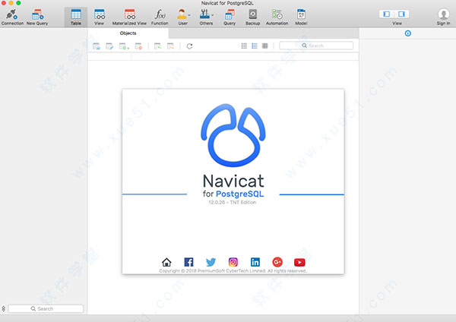Image resolution: width=456 pixels, height=322 pixels.
Task: Click the copyright PremiumSoft CyberTech text
Action: [x=233, y=271]
